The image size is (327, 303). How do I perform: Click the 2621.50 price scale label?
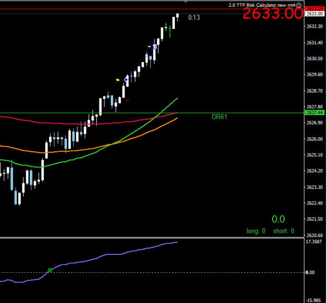[x=314, y=219]
